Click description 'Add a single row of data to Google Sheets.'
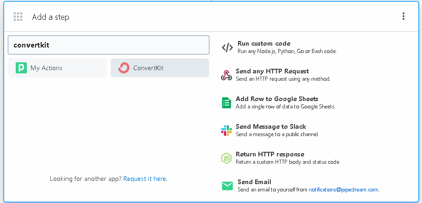This screenshot has height=203, width=422. [x=286, y=107]
